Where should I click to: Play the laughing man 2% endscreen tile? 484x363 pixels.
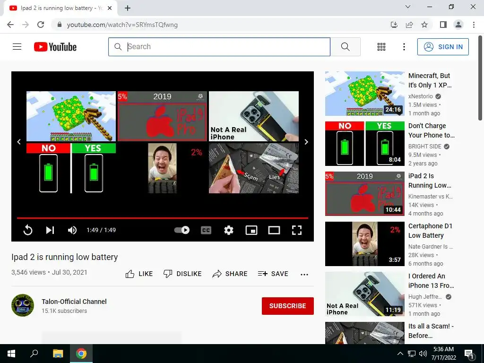click(163, 168)
